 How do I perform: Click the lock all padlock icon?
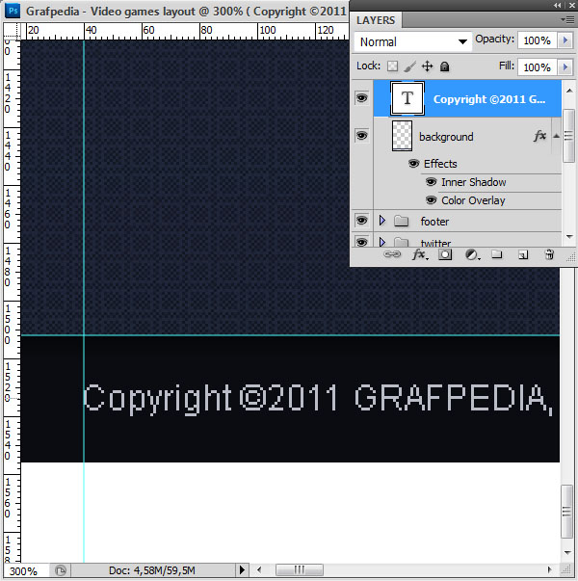(x=444, y=66)
